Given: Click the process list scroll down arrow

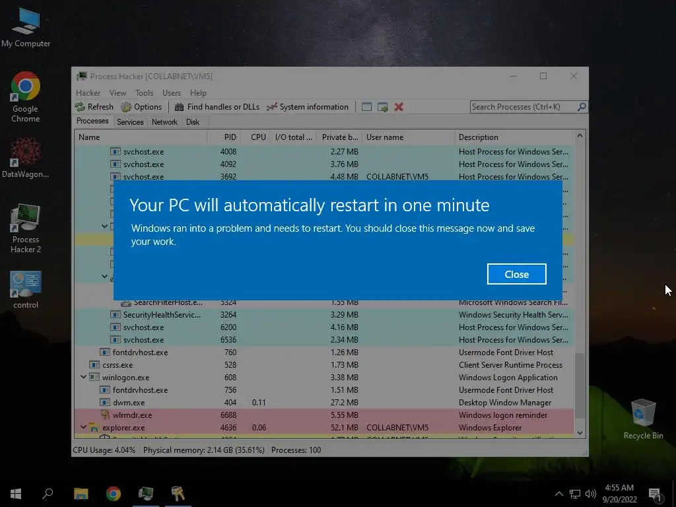Looking at the screenshot, I should (580, 433).
